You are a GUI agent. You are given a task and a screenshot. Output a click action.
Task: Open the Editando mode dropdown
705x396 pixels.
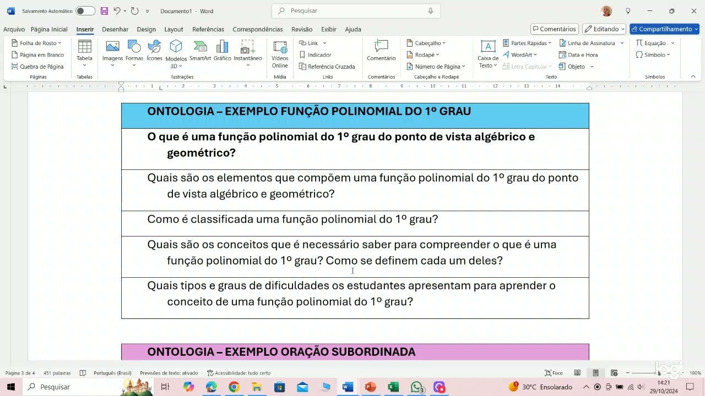(x=604, y=29)
